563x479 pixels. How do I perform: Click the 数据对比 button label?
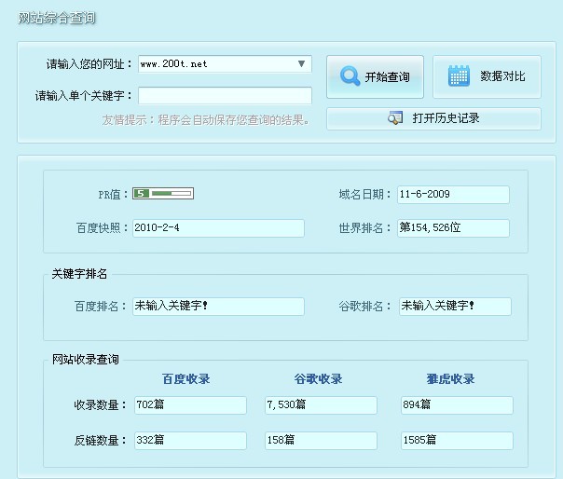(x=502, y=76)
